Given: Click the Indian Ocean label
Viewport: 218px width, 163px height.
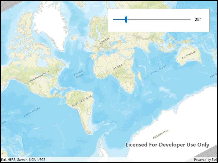Looking at the screenshot, I should coord(159,70).
